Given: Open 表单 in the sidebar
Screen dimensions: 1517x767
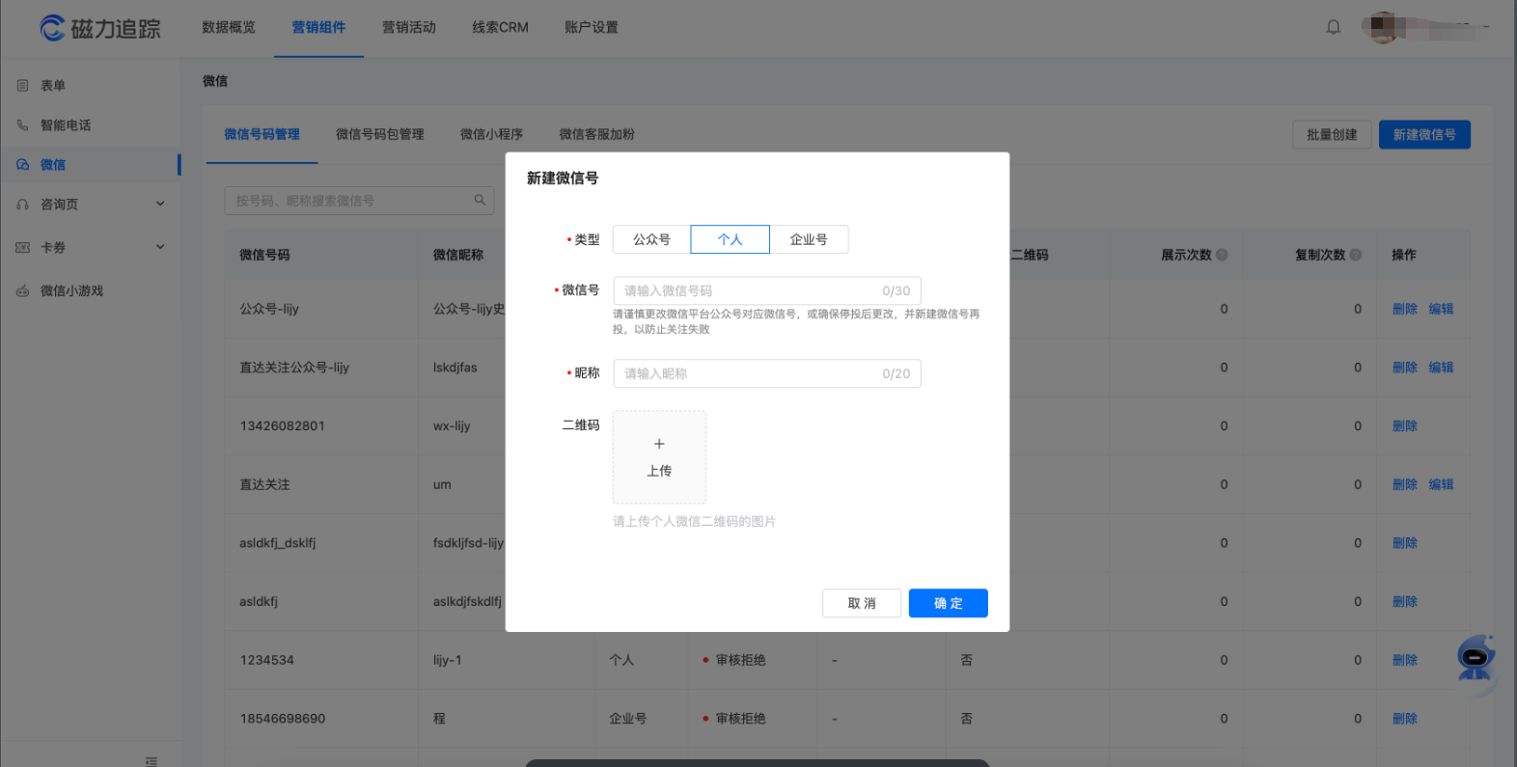Looking at the screenshot, I should coord(53,86).
